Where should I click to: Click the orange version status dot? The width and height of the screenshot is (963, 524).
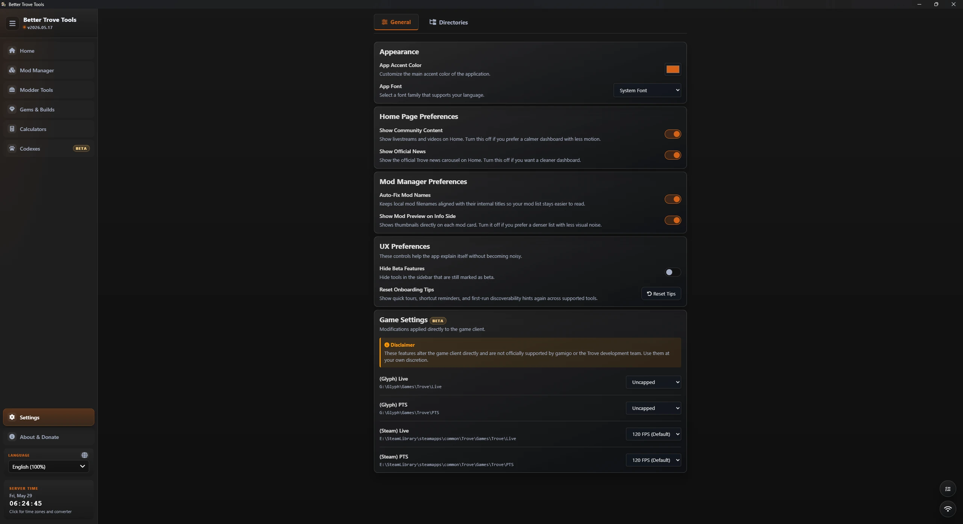24,27
